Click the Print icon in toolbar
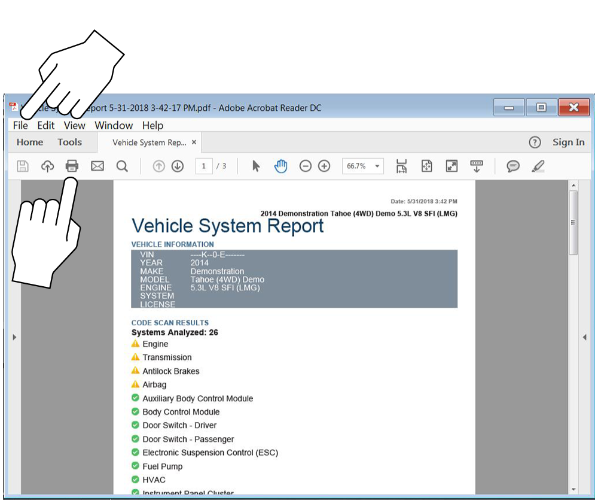 coord(72,166)
